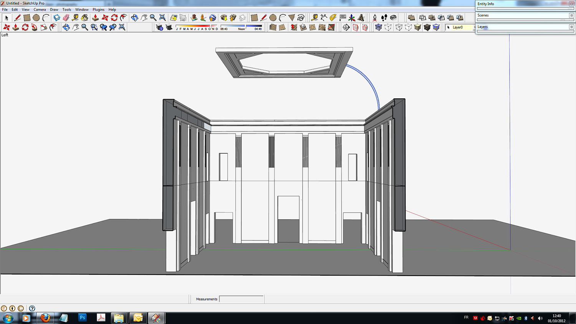Click the Layers panel title
The height and width of the screenshot is (324, 576).
483,27
